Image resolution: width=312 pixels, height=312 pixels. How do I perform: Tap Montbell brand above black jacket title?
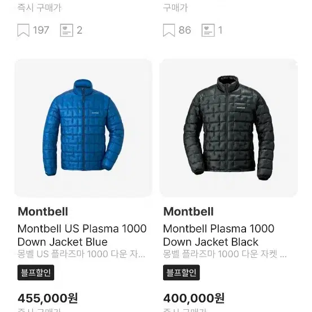click(x=188, y=212)
